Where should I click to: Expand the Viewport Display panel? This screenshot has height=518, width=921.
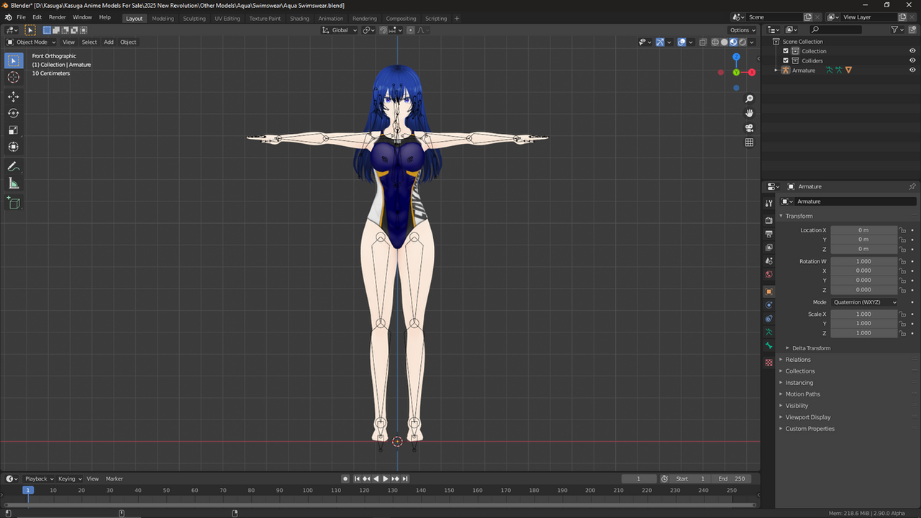807,417
